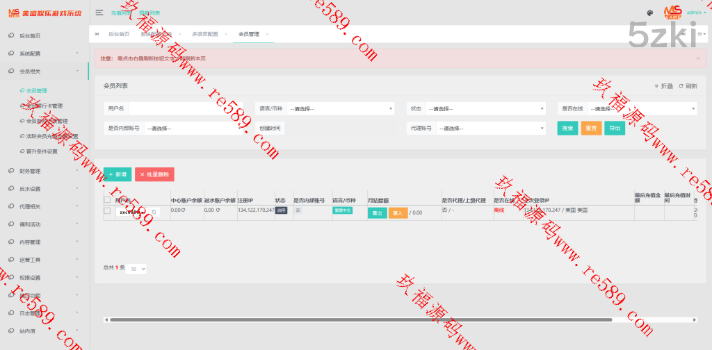712x350 pixels.
Task: Select the 会员管理 tab
Action: click(x=248, y=34)
